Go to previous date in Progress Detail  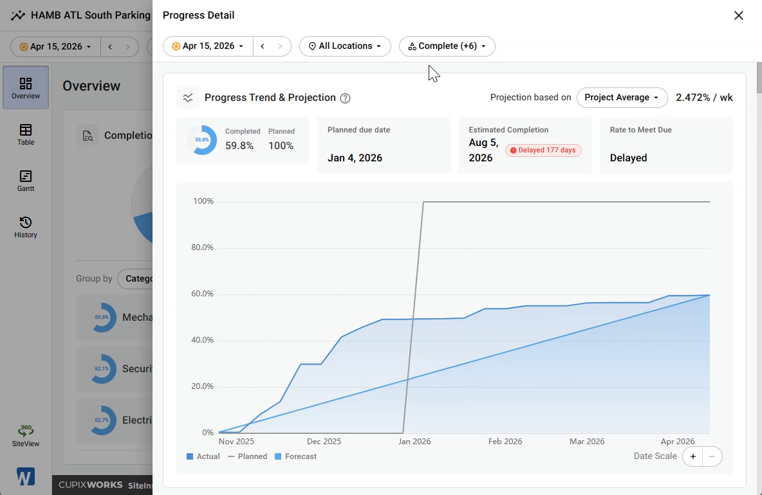click(x=263, y=46)
